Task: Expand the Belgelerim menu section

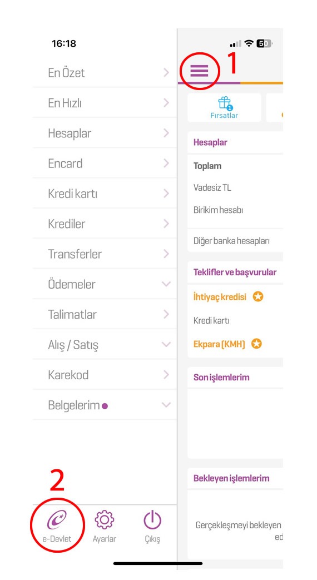Action: click(x=105, y=405)
